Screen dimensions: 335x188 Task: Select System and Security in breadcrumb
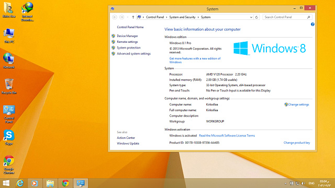click(182, 17)
